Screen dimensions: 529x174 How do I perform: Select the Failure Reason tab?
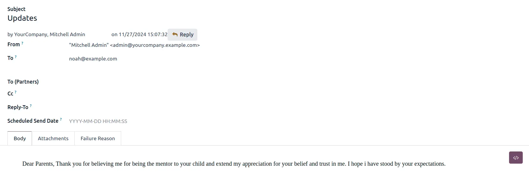(x=98, y=138)
